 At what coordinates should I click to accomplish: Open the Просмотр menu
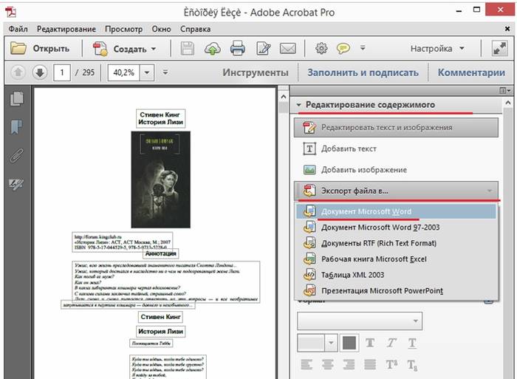click(x=123, y=29)
